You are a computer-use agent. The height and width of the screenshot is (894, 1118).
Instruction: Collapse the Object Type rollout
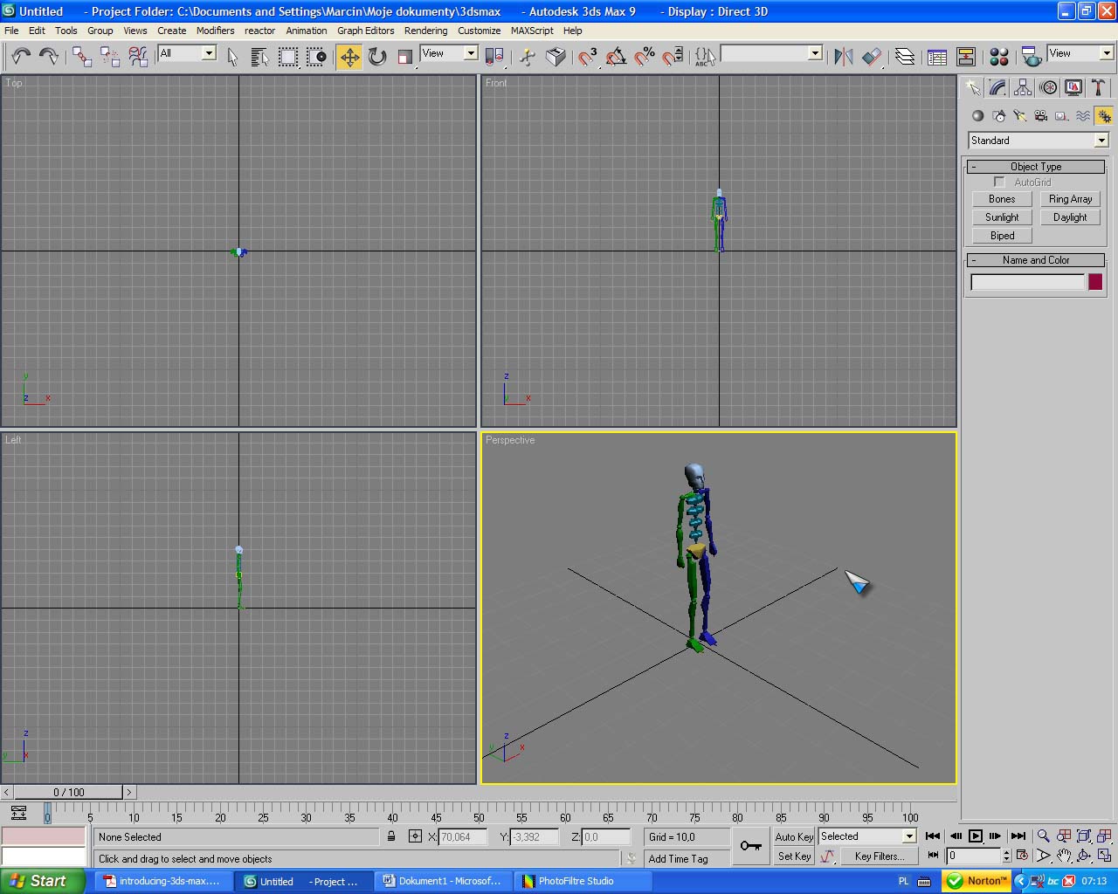click(x=1036, y=167)
